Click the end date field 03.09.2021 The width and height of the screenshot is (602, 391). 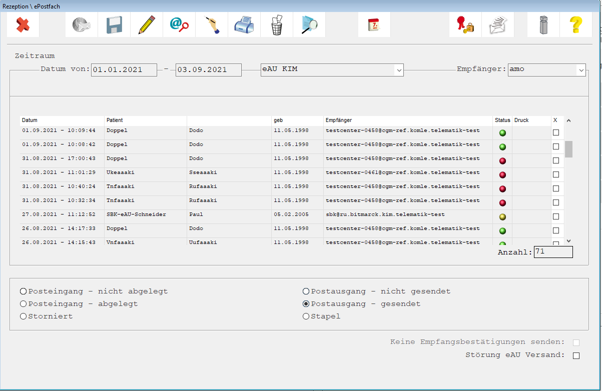(x=209, y=70)
